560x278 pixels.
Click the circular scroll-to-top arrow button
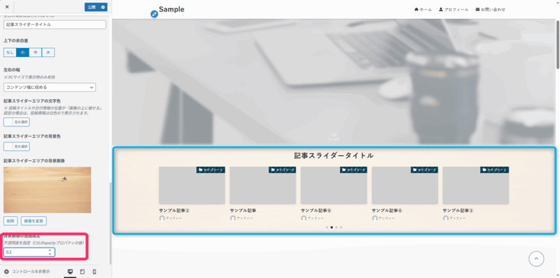coord(536,258)
